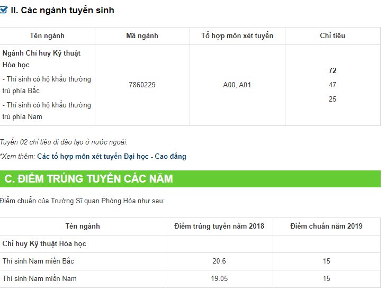Select heading II. Các ngành tuyển sinh
This screenshot has width=386, height=290.
[x=62, y=10]
